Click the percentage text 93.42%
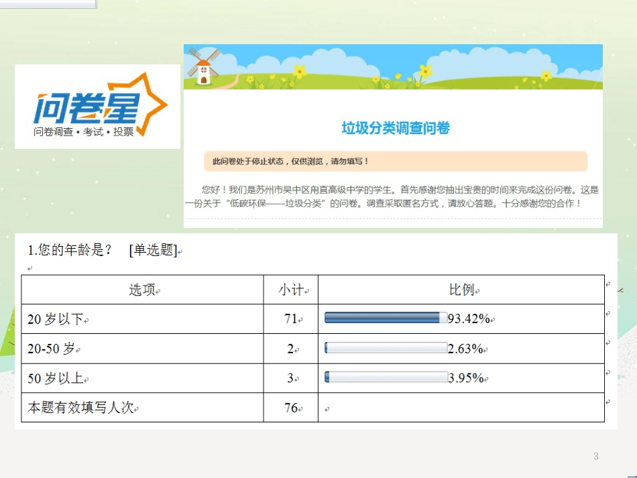This screenshot has width=637, height=478. (469, 319)
